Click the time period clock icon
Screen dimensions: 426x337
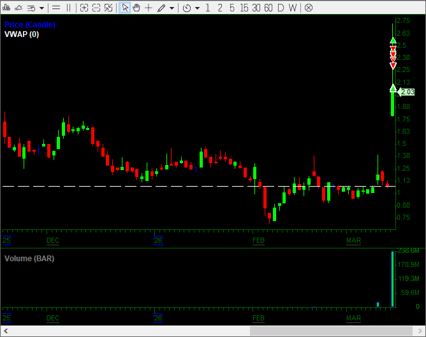click(x=187, y=8)
